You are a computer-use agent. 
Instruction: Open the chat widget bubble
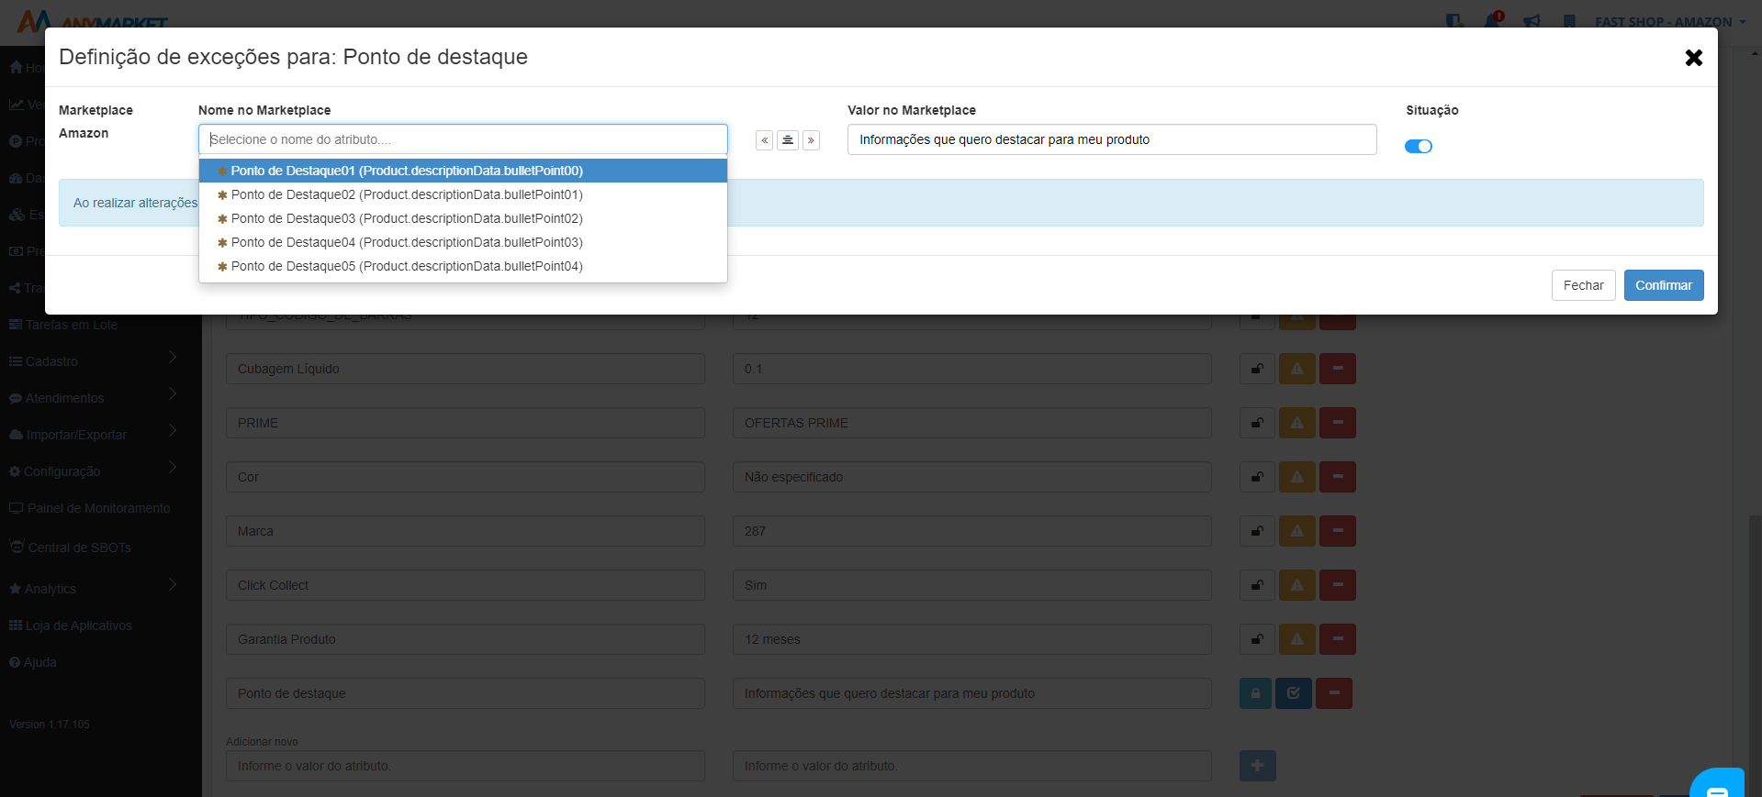[x=1717, y=784]
